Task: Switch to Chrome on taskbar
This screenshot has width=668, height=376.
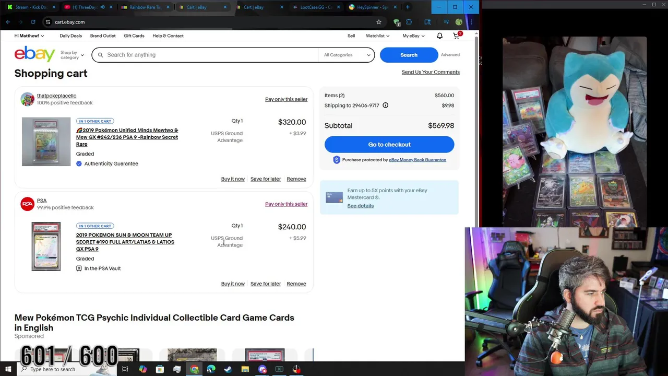Action: coord(194,369)
